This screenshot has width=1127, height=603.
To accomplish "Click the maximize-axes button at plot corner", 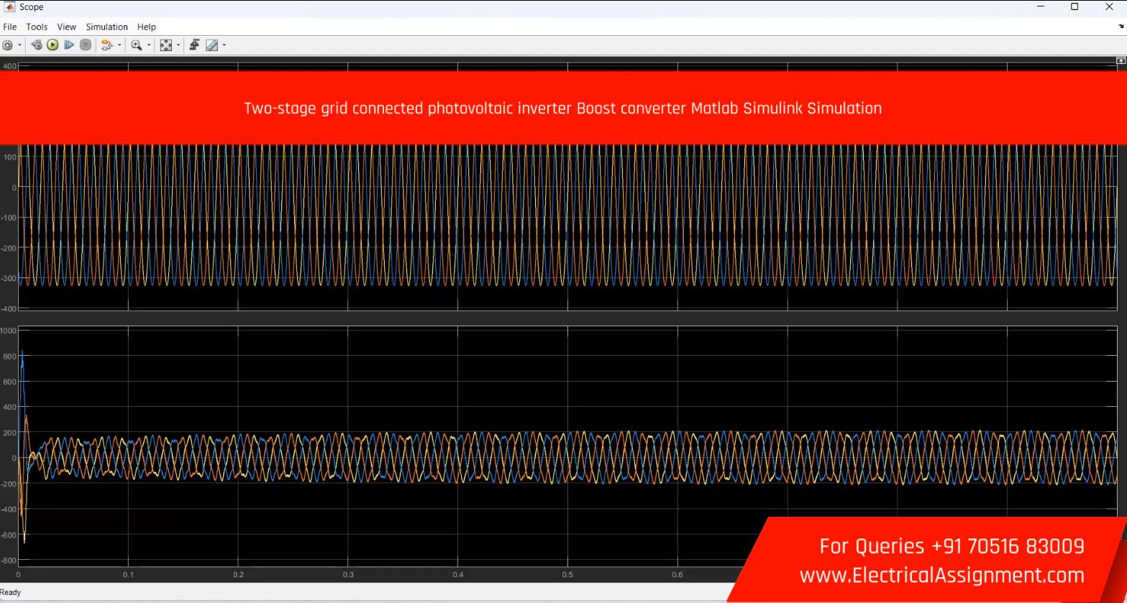I will pos(1121,61).
